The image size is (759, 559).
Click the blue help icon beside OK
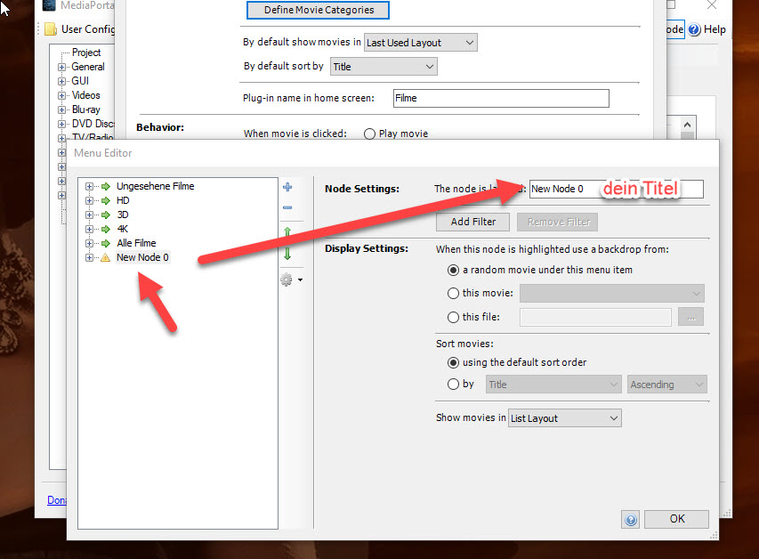pos(631,520)
